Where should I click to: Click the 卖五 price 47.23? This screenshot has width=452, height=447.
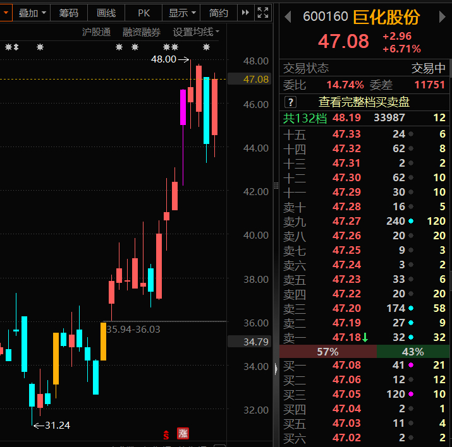(346, 279)
